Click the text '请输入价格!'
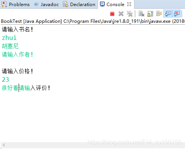Viewport: 185px width, 149px height. click(17, 71)
